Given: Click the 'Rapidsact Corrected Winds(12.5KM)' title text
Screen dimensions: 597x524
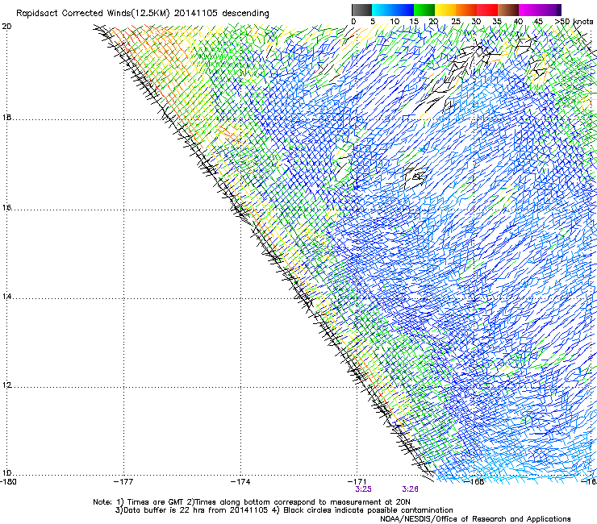Looking at the screenshot, I should pyautogui.click(x=93, y=14).
